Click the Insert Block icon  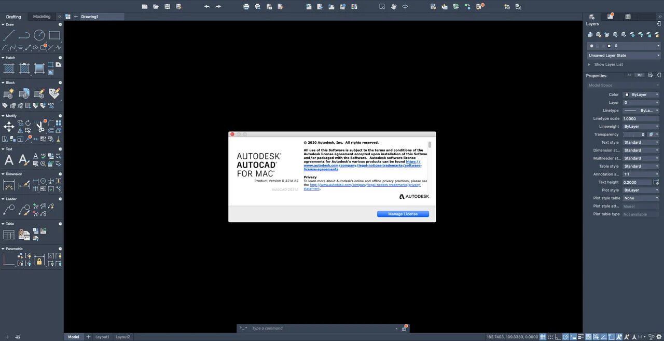tap(24, 93)
